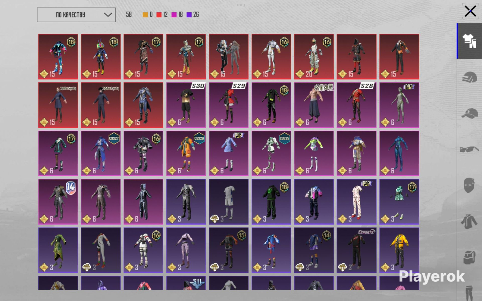This screenshot has height=301, width=482.
Task: Pick the black skeleton hooded outfit
Action: click(143, 202)
